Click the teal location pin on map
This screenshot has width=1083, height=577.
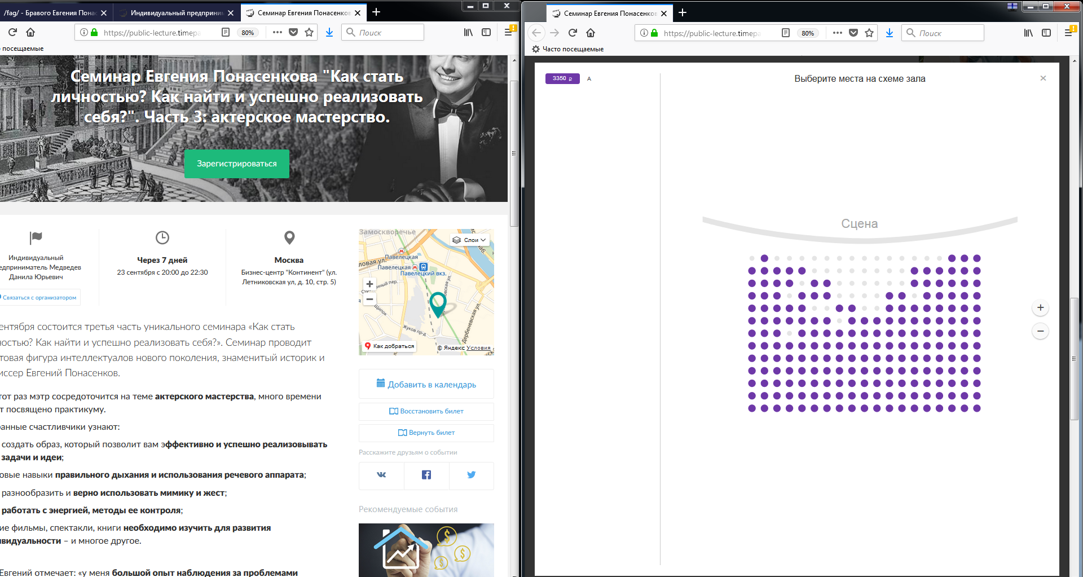pos(438,305)
